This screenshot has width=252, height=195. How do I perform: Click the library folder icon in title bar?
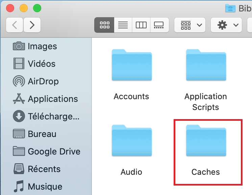tap(230, 8)
